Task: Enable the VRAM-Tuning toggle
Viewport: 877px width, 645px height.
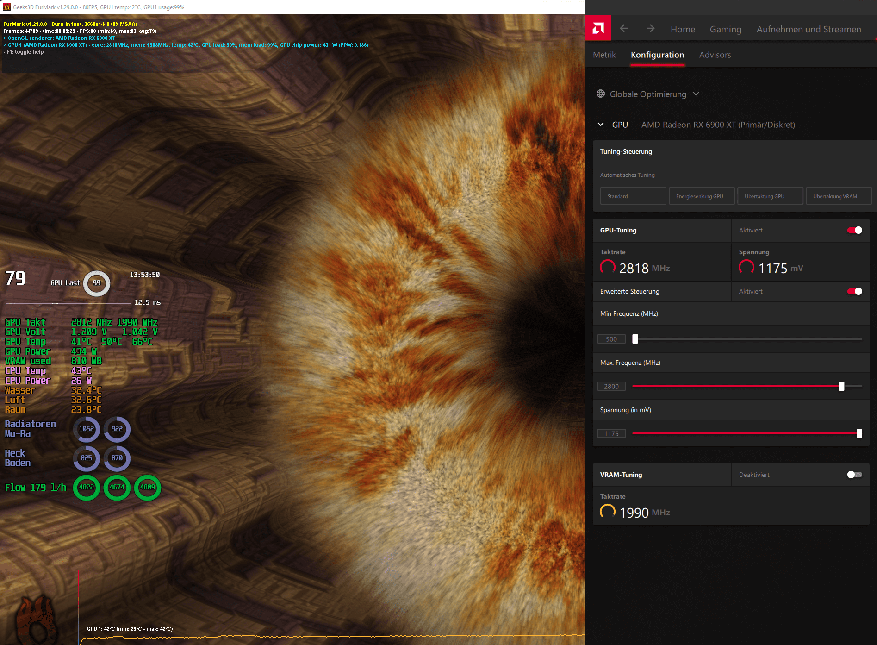Action: 854,475
